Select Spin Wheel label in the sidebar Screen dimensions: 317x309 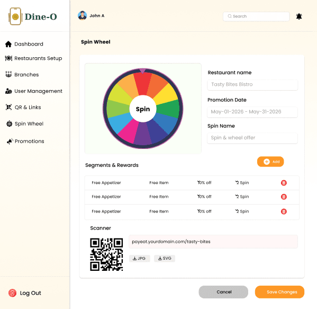pos(29,123)
